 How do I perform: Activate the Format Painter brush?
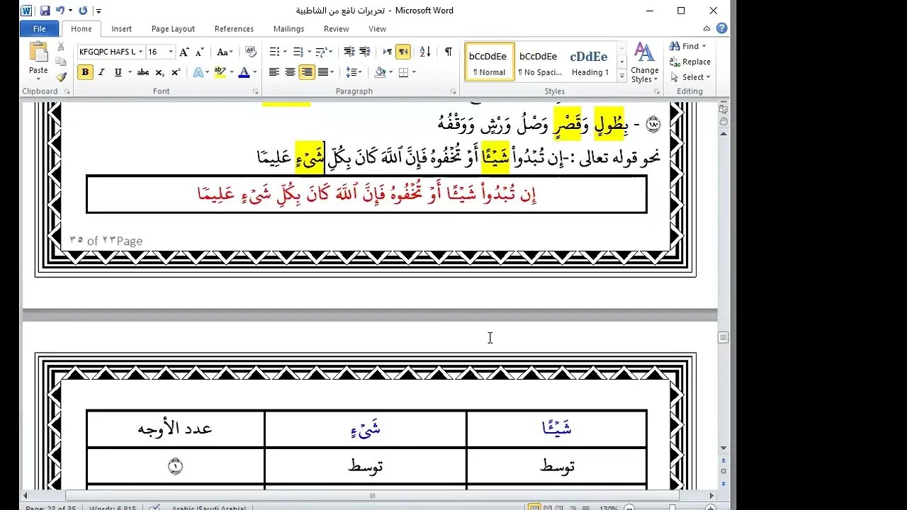[x=61, y=76]
